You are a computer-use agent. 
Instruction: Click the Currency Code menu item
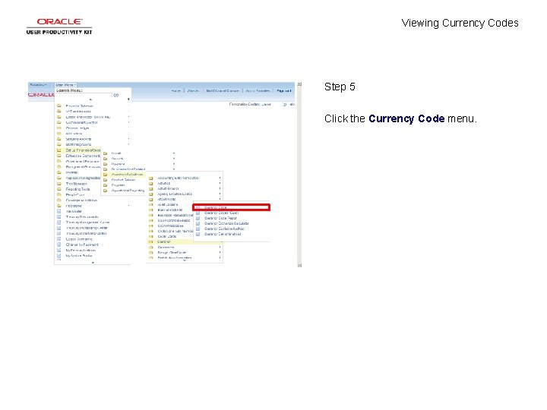pos(231,207)
